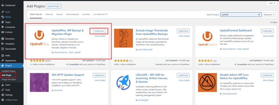Viewport: 279px width, 105px height.
Task: Open the Dashboard sidebar icon
Action: (2, 5)
